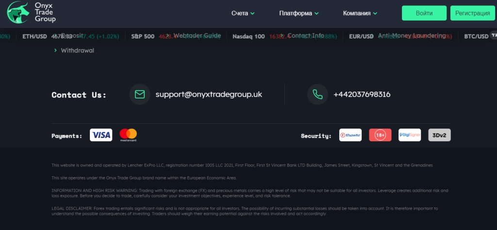Click the INFORMATION AND HIGH RISK WARNING paragraph
The height and width of the screenshot is (230, 497).
click(x=250, y=193)
